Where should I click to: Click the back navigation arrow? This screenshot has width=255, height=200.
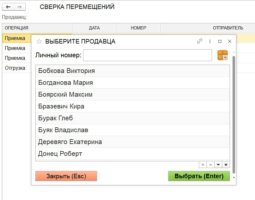coord(8,7)
